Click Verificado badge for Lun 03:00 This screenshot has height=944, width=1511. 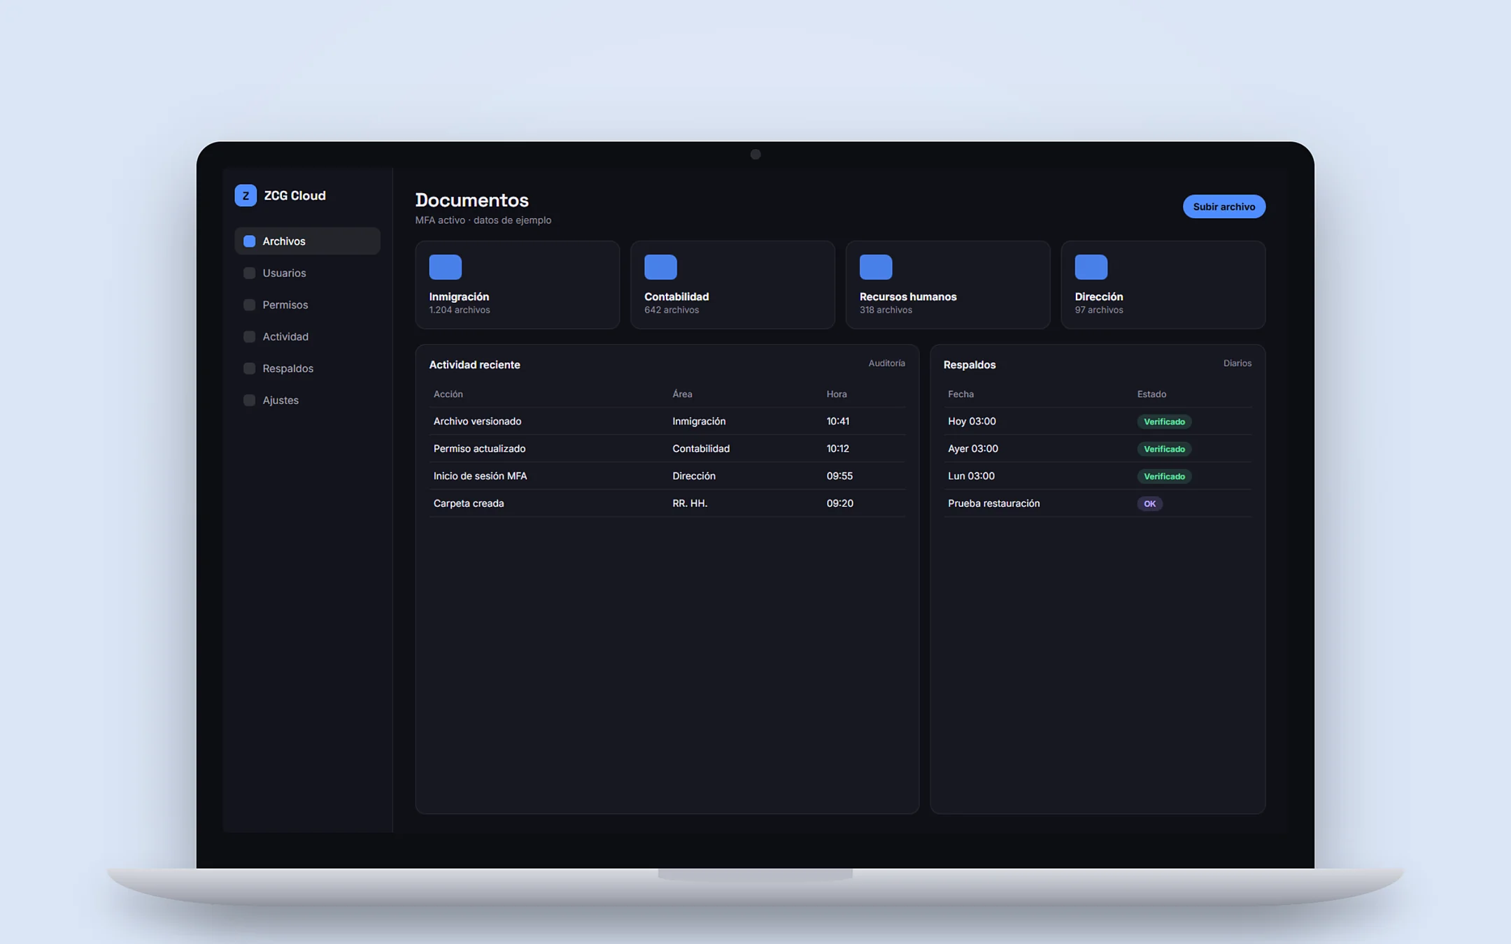pos(1164,475)
